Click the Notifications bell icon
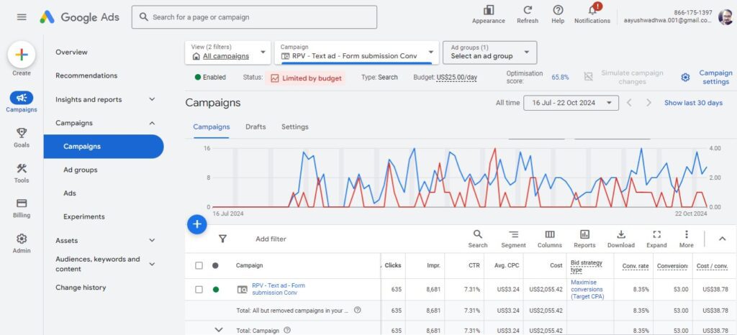737x335 pixels. tap(592, 11)
